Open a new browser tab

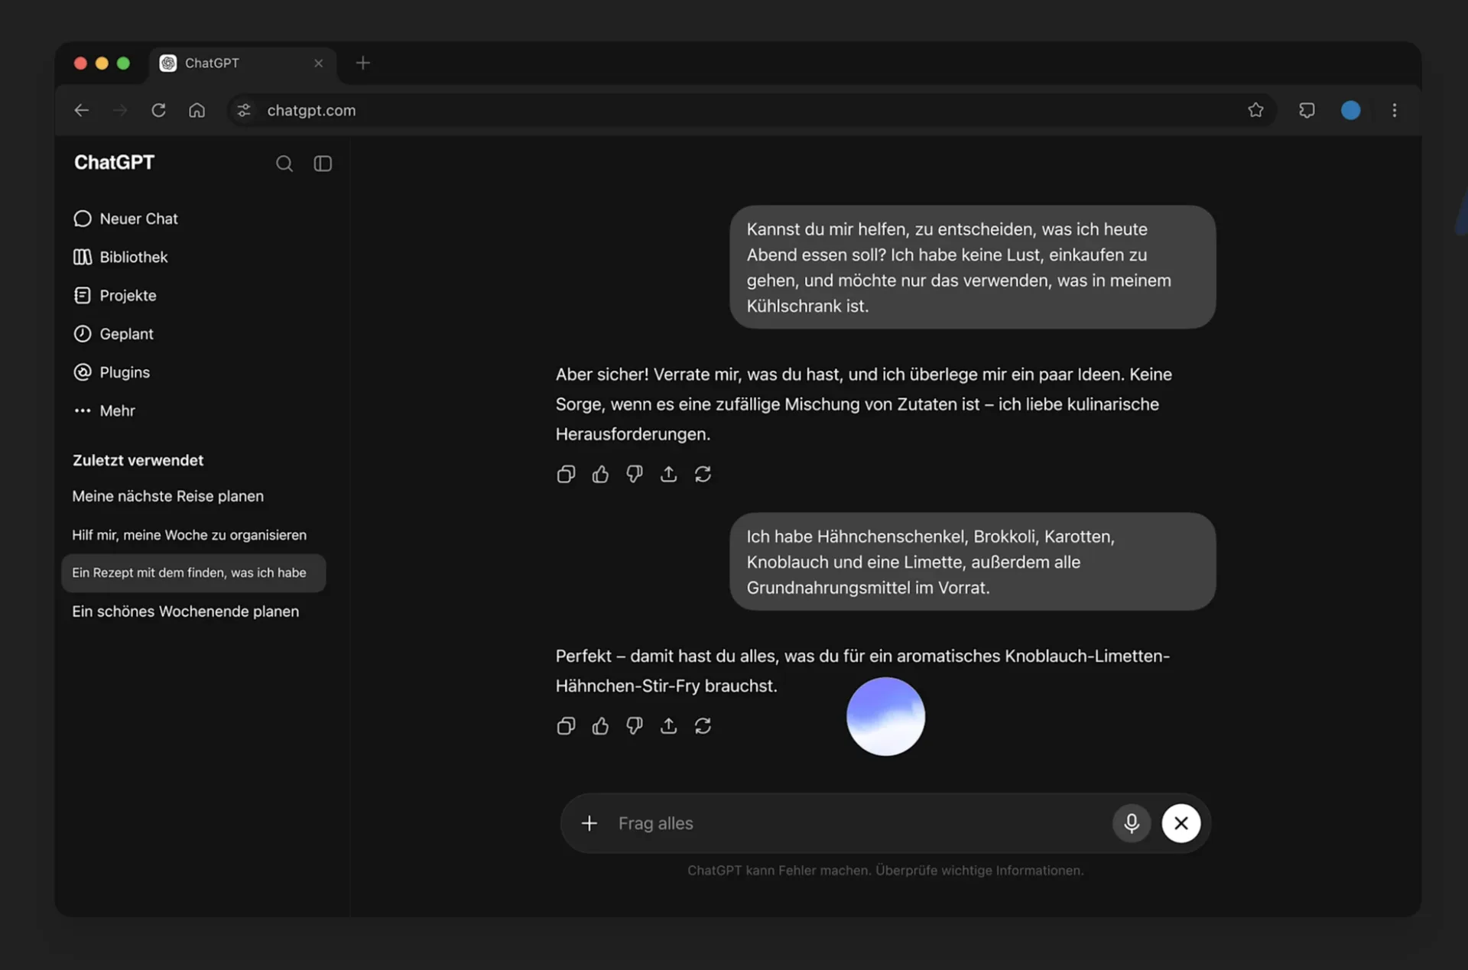[x=363, y=63]
